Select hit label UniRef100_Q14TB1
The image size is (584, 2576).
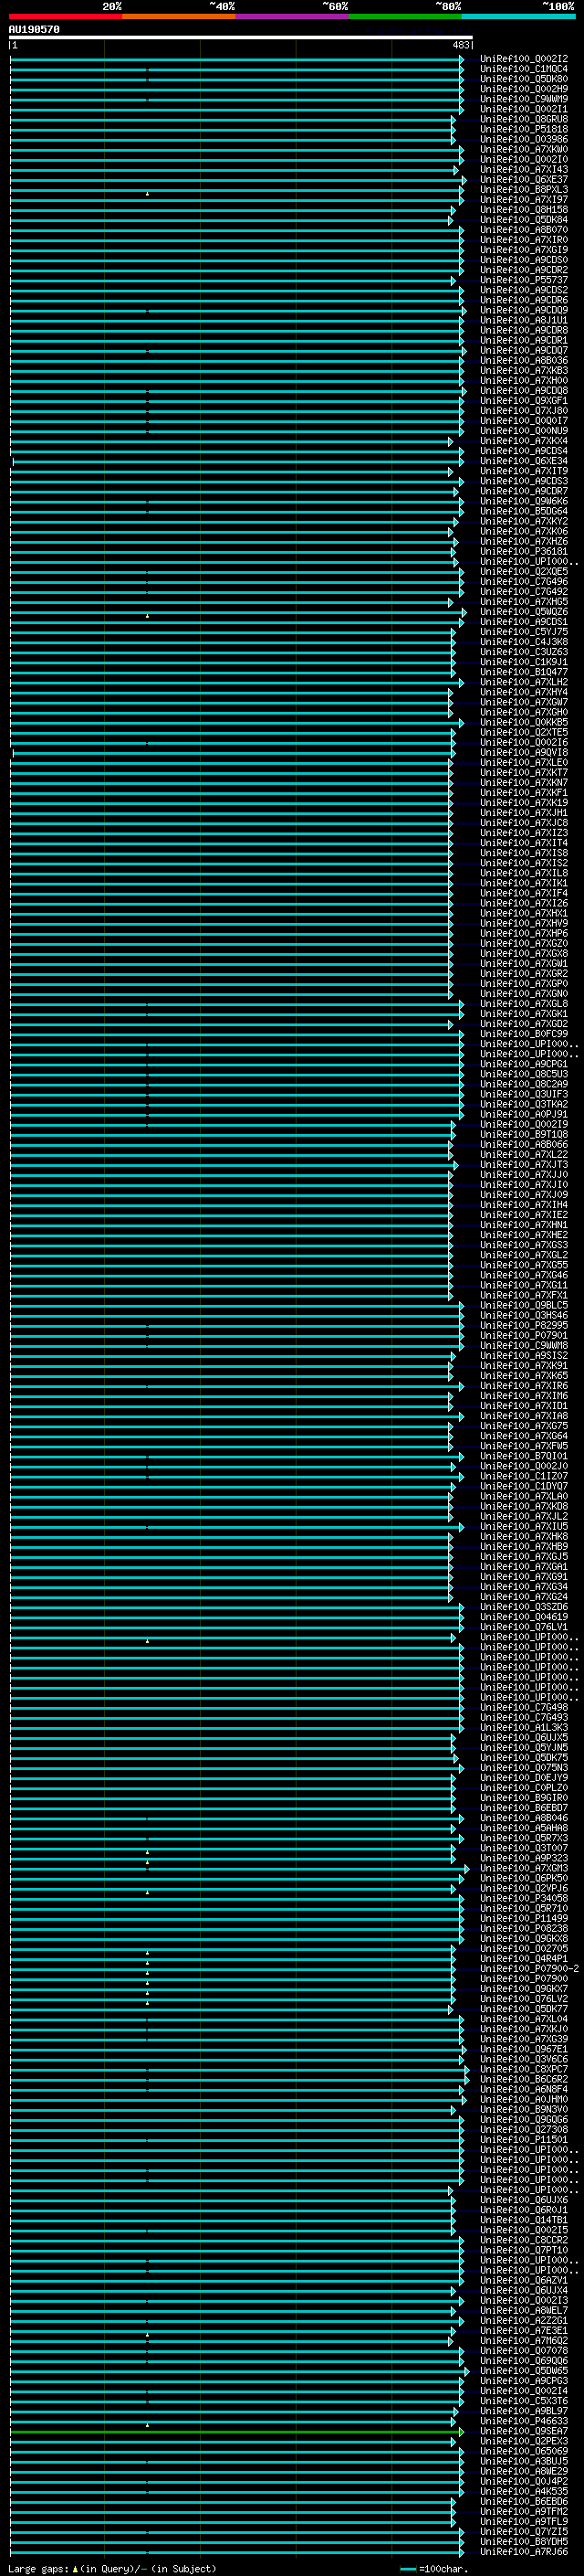524,2221
